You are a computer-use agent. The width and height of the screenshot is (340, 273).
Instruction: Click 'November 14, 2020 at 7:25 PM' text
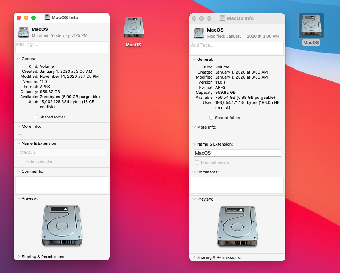(x=69, y=76)
